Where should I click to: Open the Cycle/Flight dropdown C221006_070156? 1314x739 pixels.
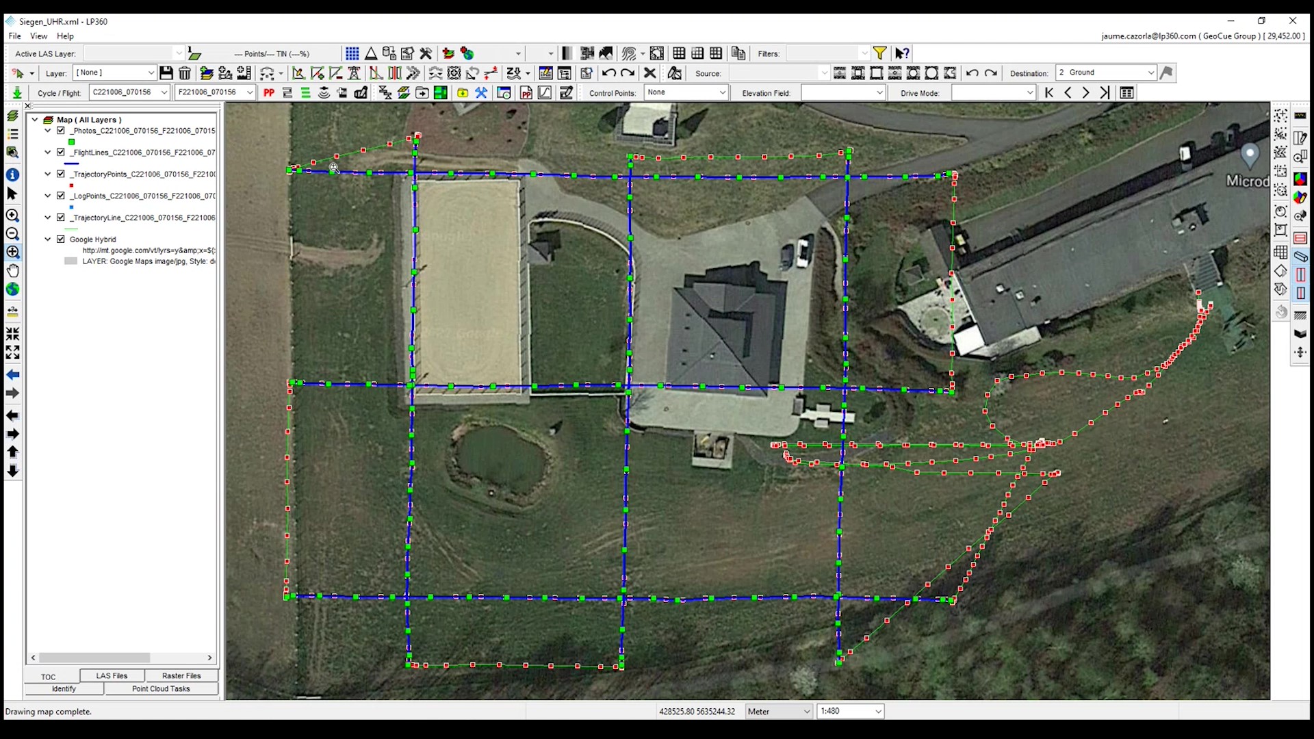(x=164, y=92)
